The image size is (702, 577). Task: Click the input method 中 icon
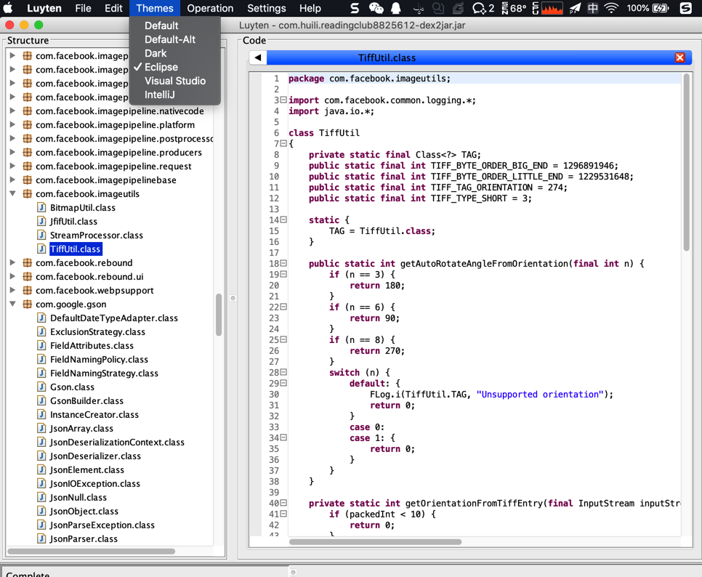[x=593, y=8]
